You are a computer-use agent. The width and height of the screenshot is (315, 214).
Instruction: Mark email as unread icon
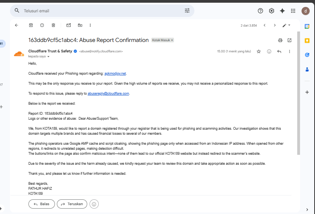coord(68,25)
